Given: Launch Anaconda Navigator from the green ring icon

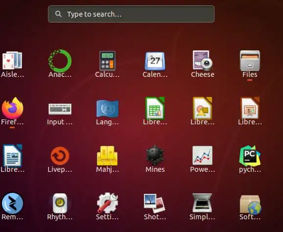Looking at the screenshot, I should click(x=60, y=61).
